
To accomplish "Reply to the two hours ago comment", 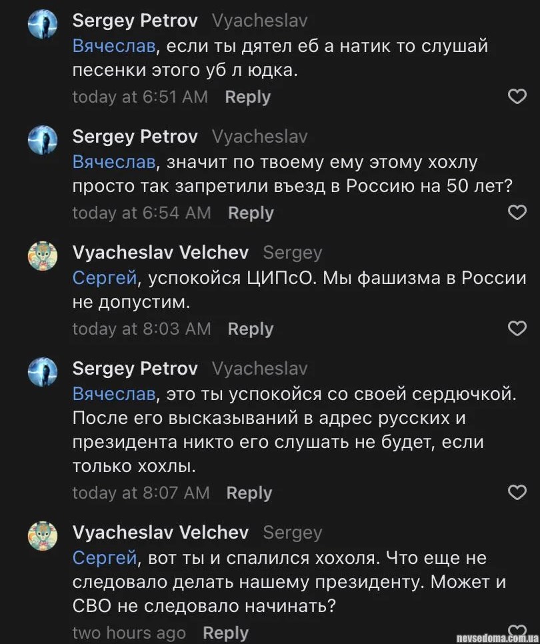I will pyautogui.click(x=225, y=633).
